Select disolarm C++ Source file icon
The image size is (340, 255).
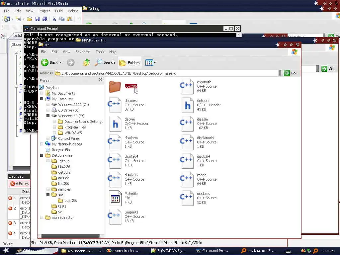tap(114, 142)
